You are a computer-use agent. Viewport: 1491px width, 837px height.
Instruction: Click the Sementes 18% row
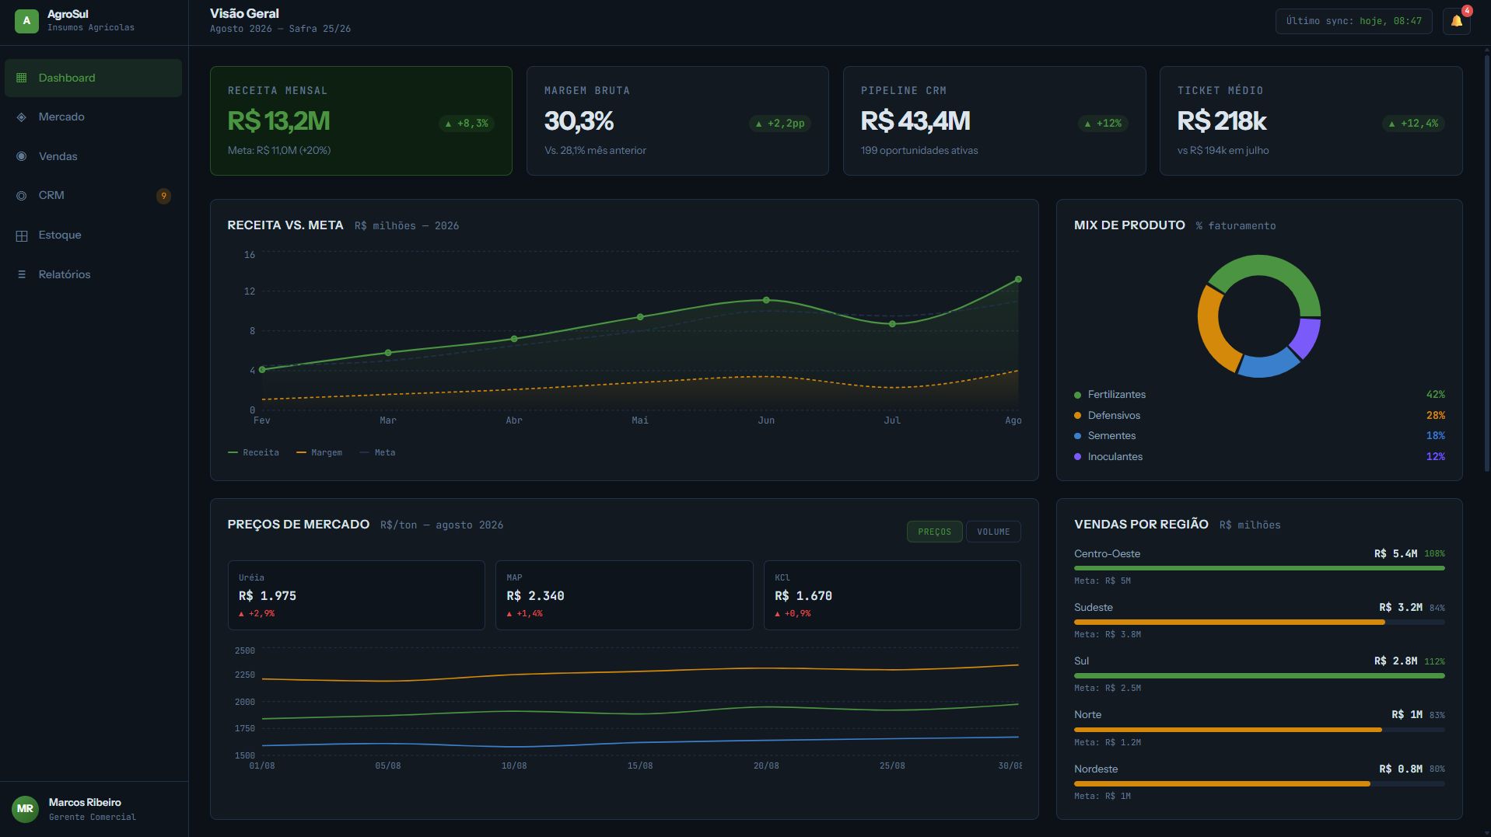(1259, 436)
